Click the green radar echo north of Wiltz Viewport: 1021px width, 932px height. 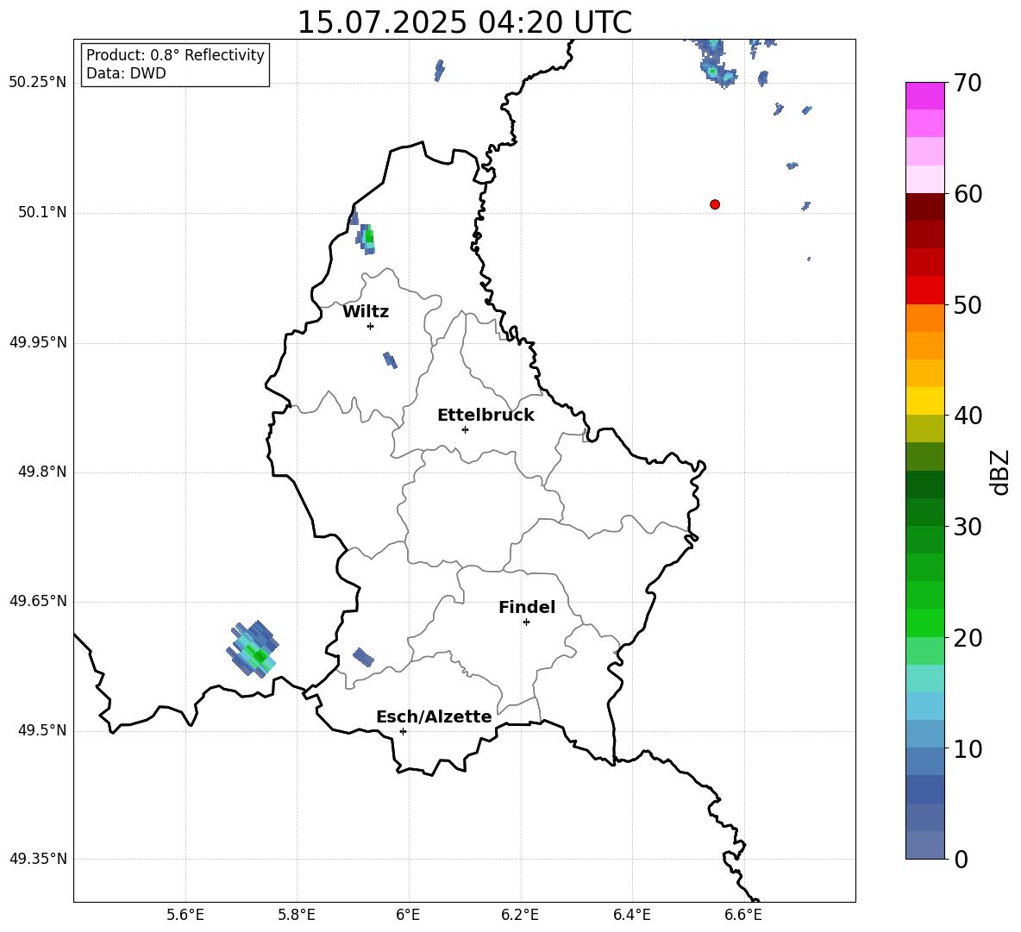[x=366, y=239]
